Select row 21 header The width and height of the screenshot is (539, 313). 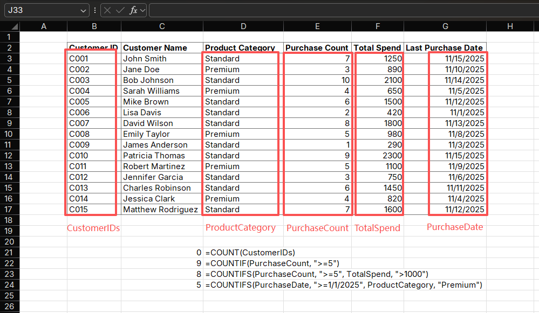9,253
